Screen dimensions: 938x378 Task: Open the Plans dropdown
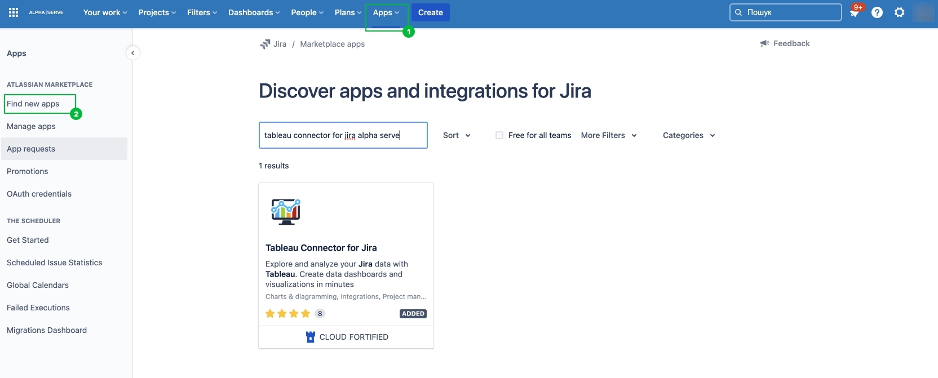(x=348, y=12)
